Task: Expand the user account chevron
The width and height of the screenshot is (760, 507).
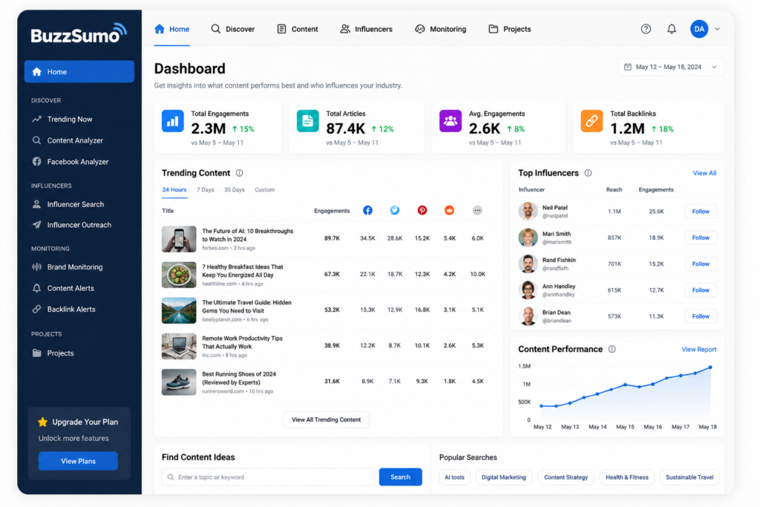Action: [718, 29]
